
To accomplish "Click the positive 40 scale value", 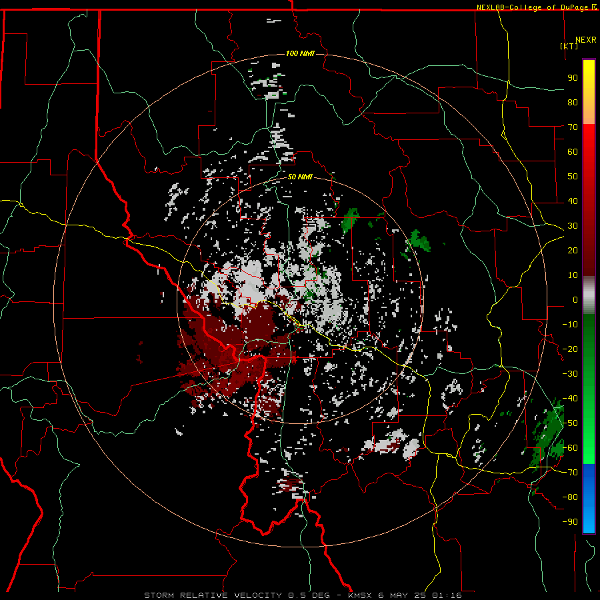I will point(573,201).
